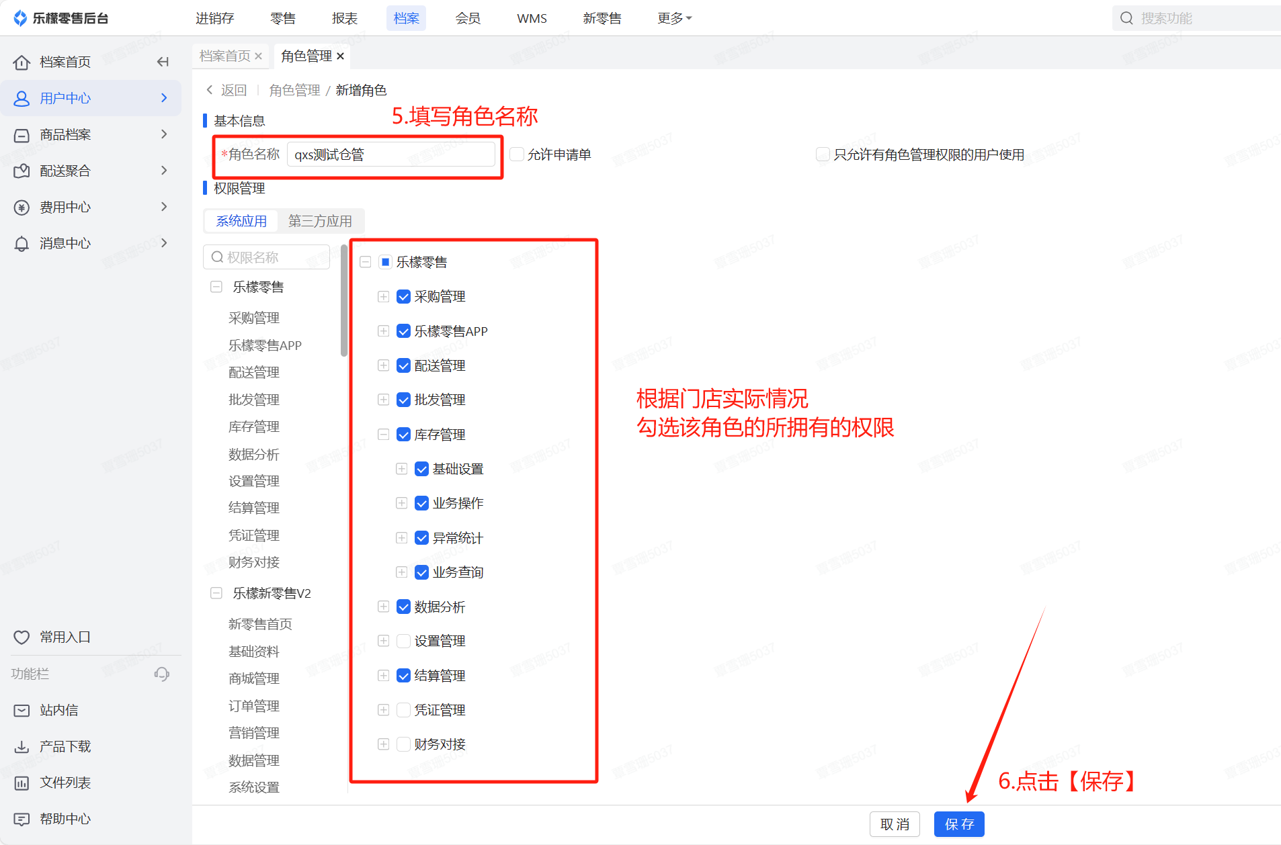The height and width of the screenshot is (845, 1281).
Task: Click the 配送聚合 icon in sidebar
Action: point(22,171)
